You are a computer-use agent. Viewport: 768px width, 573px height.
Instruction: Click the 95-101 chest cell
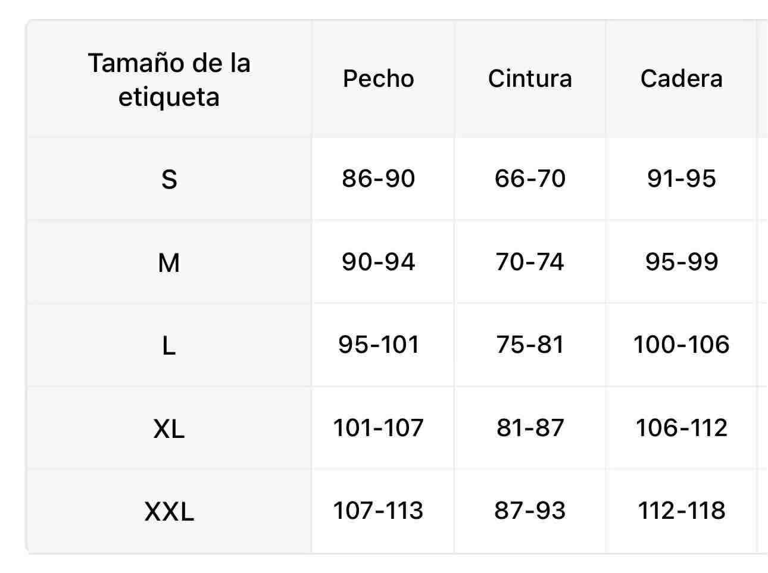pyautogui.click(x=379, y=345)
